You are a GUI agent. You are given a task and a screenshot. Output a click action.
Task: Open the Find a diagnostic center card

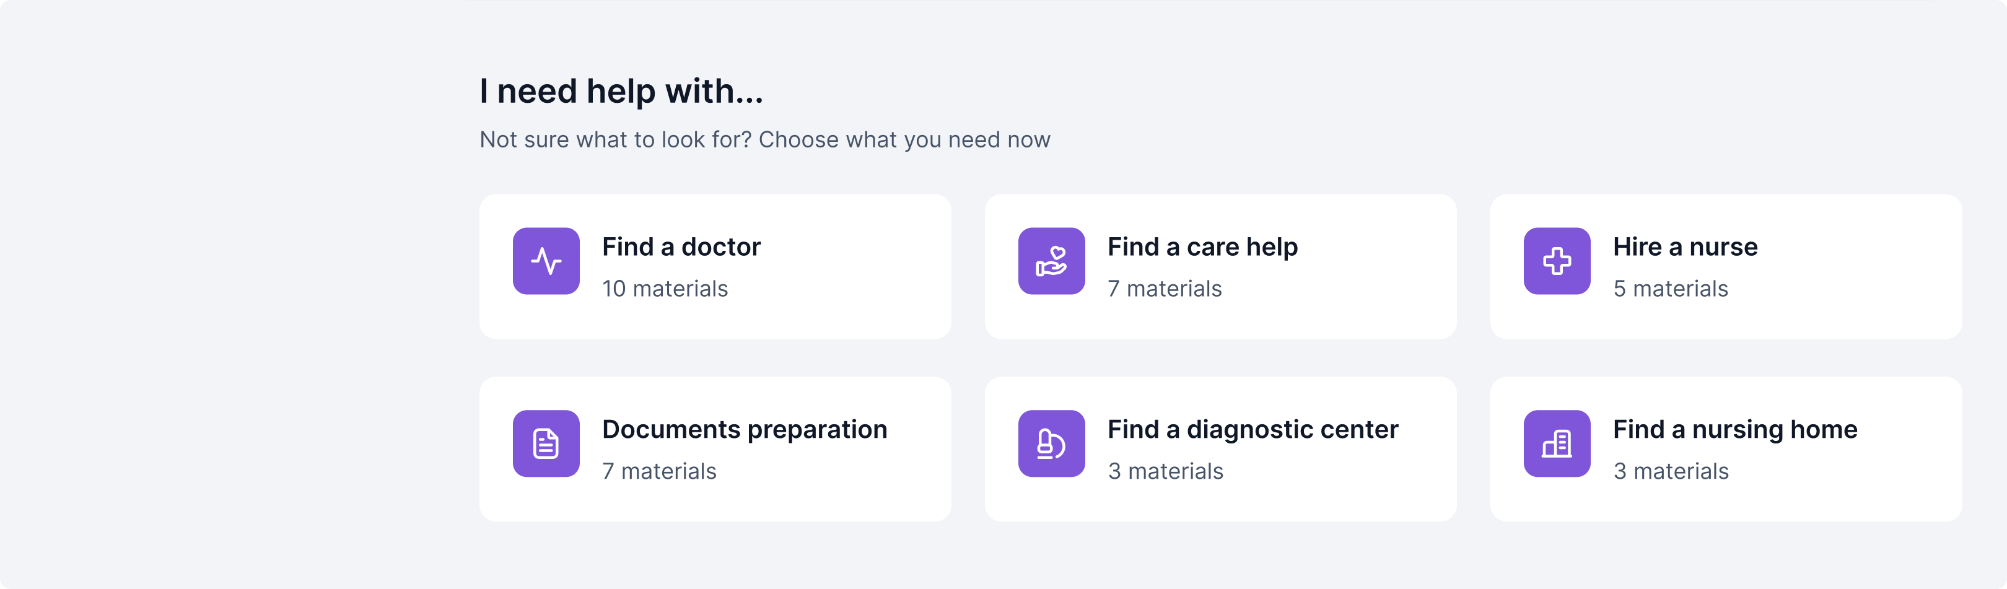point(1220,449)
